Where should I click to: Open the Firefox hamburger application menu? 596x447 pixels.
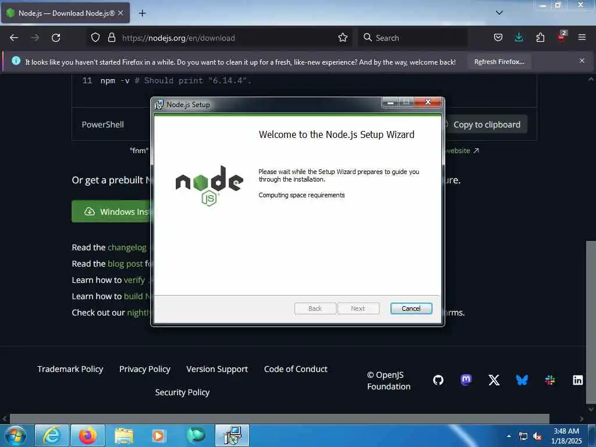pyautogui.click(x=582, y=38)
